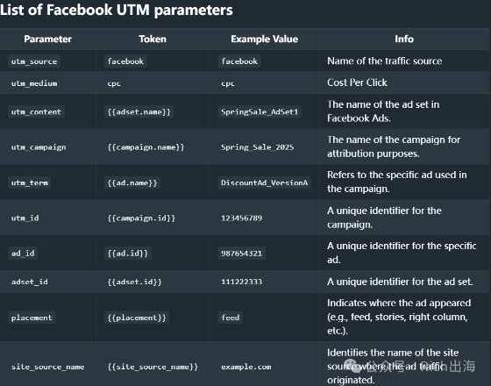Click the {{adset.name}} token
Screen dimensions: 491x386
[x=139, y=112]
